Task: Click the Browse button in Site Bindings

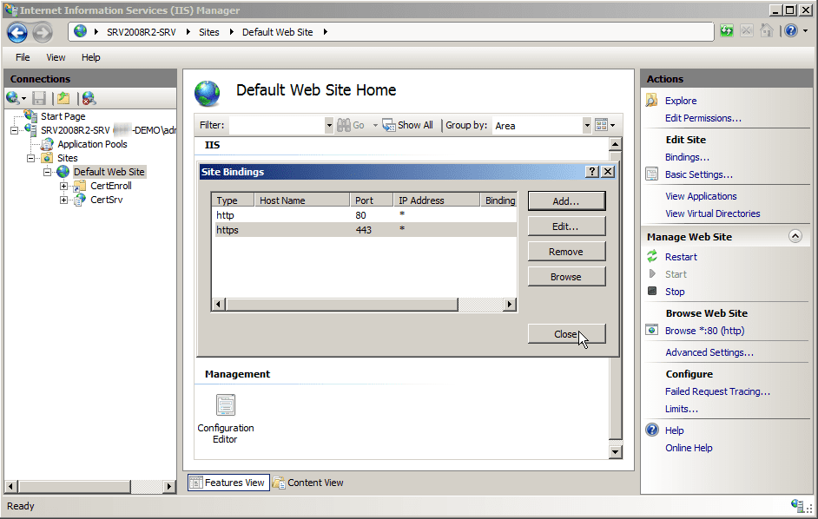Action: point(566,277)
